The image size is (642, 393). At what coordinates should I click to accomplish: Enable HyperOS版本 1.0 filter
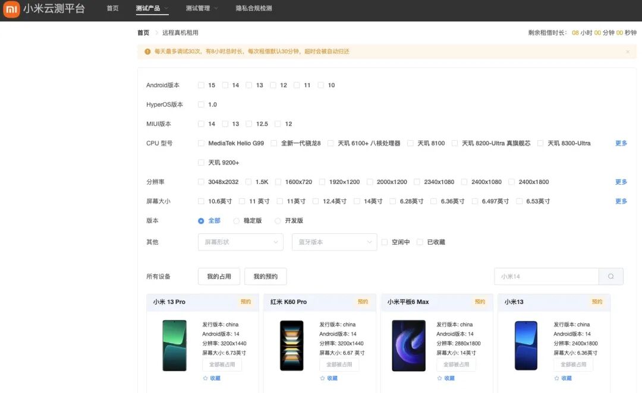click(x=201, y=104)
